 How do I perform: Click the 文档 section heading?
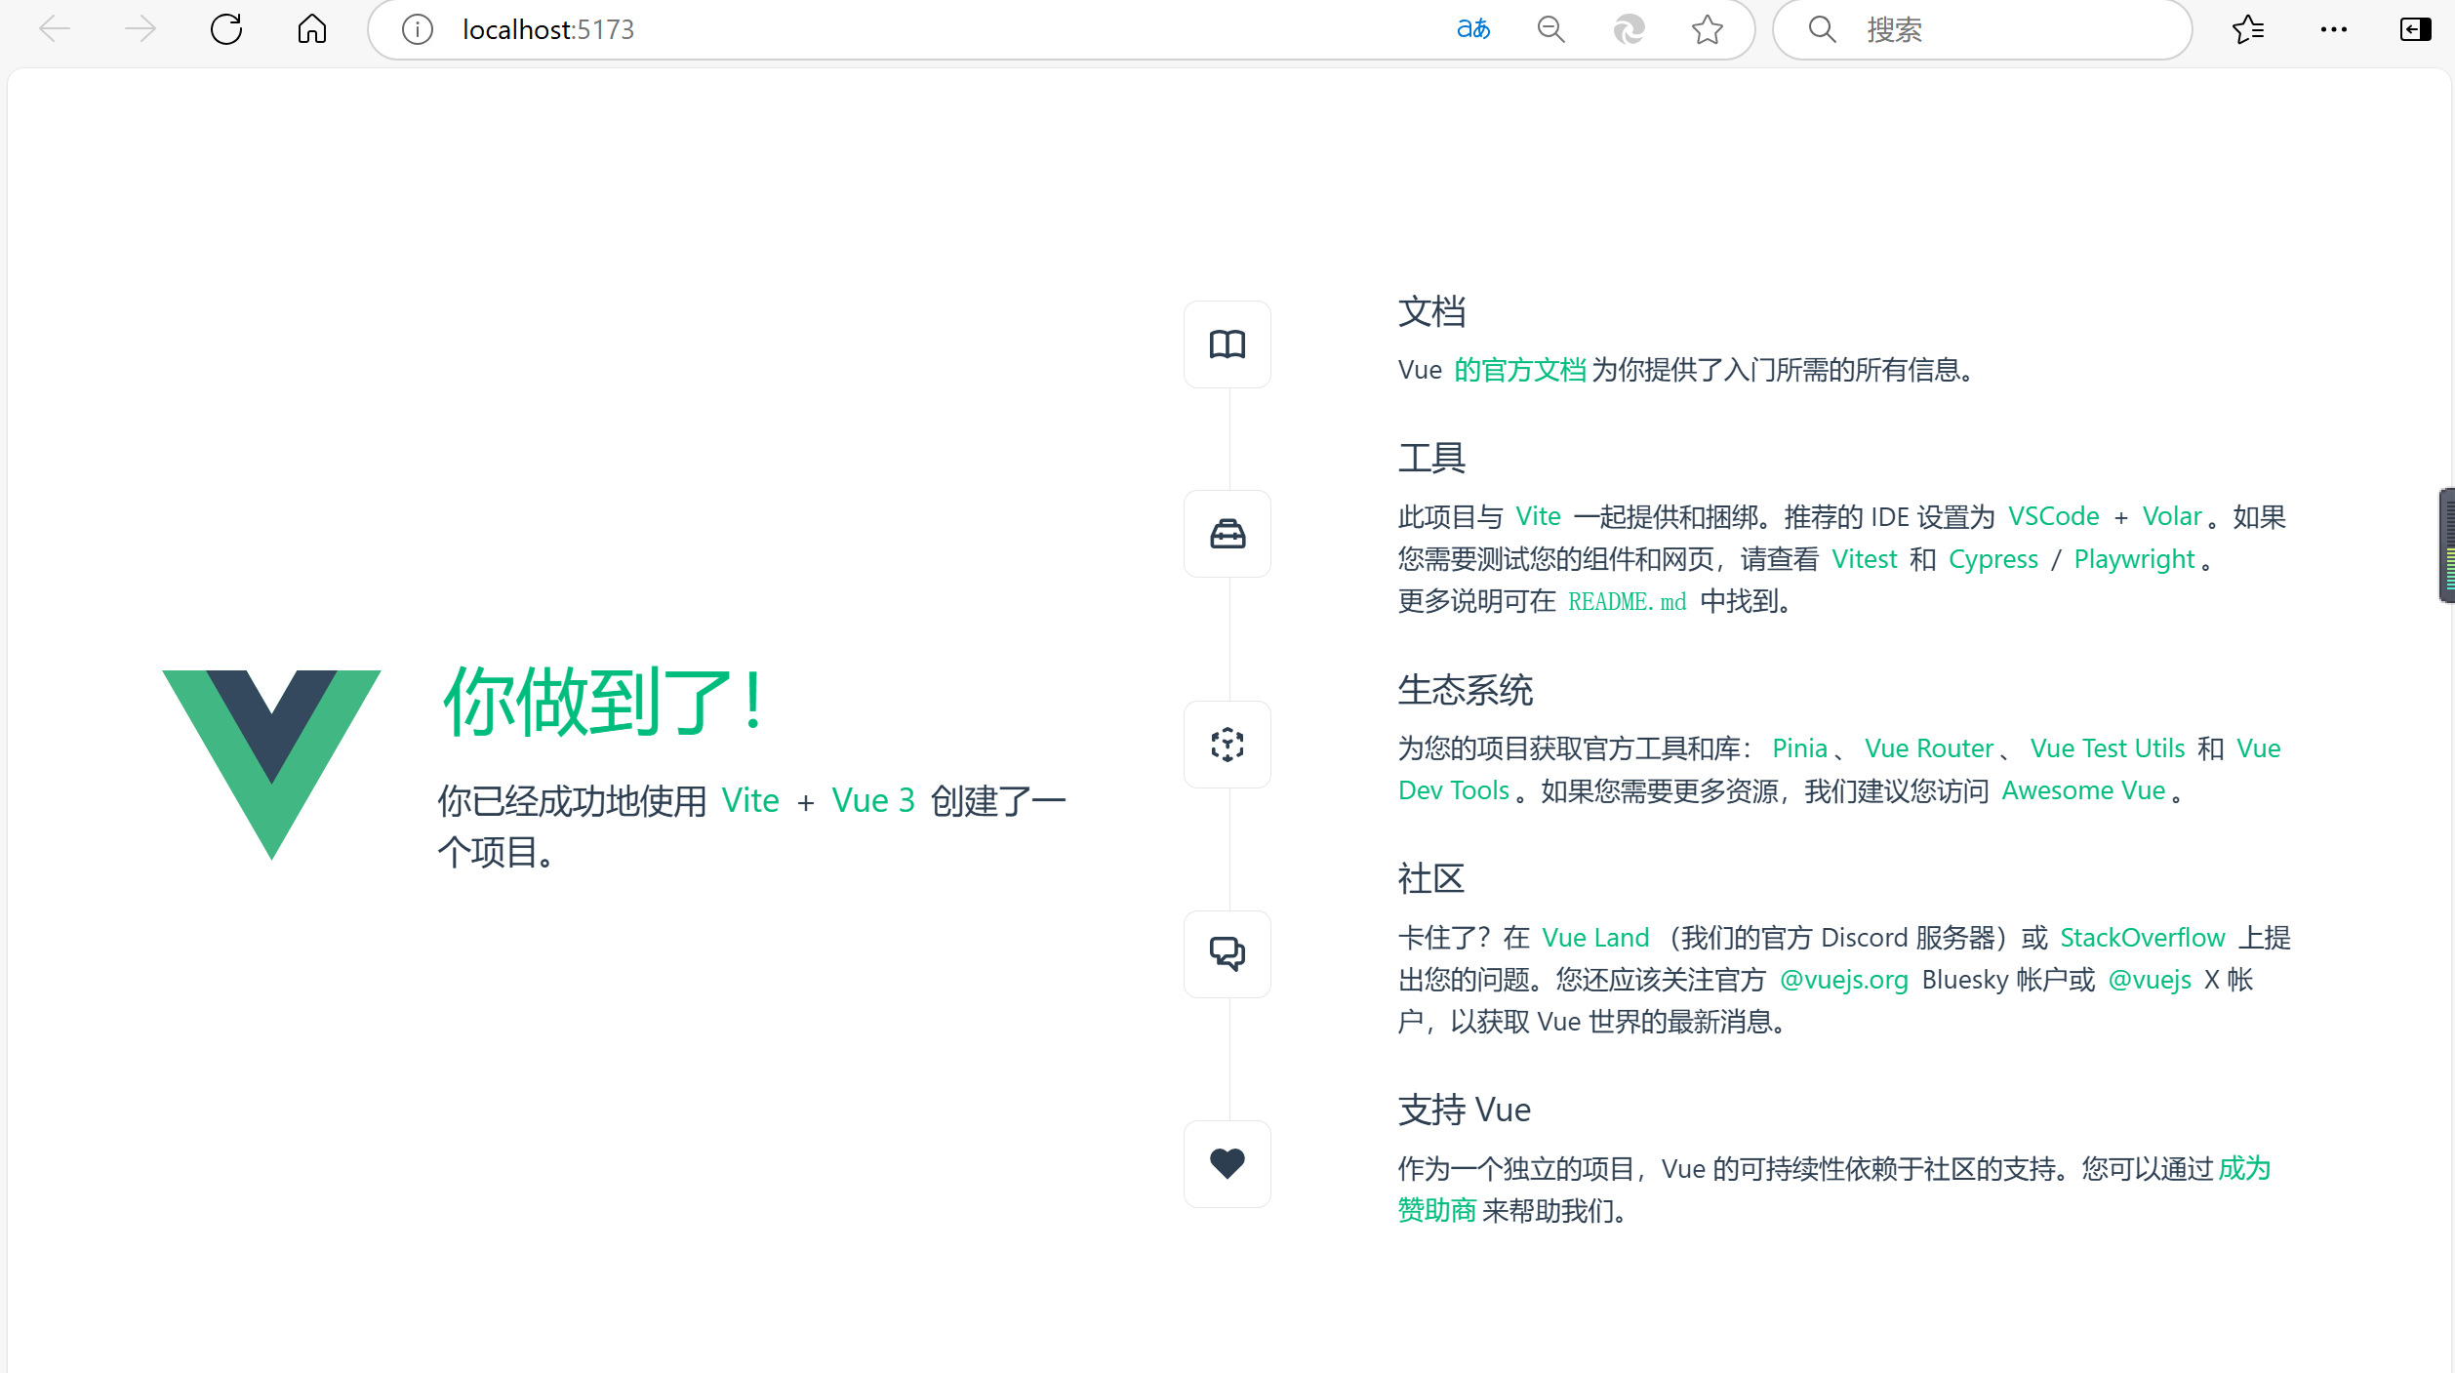click(x=1431, y=312)
